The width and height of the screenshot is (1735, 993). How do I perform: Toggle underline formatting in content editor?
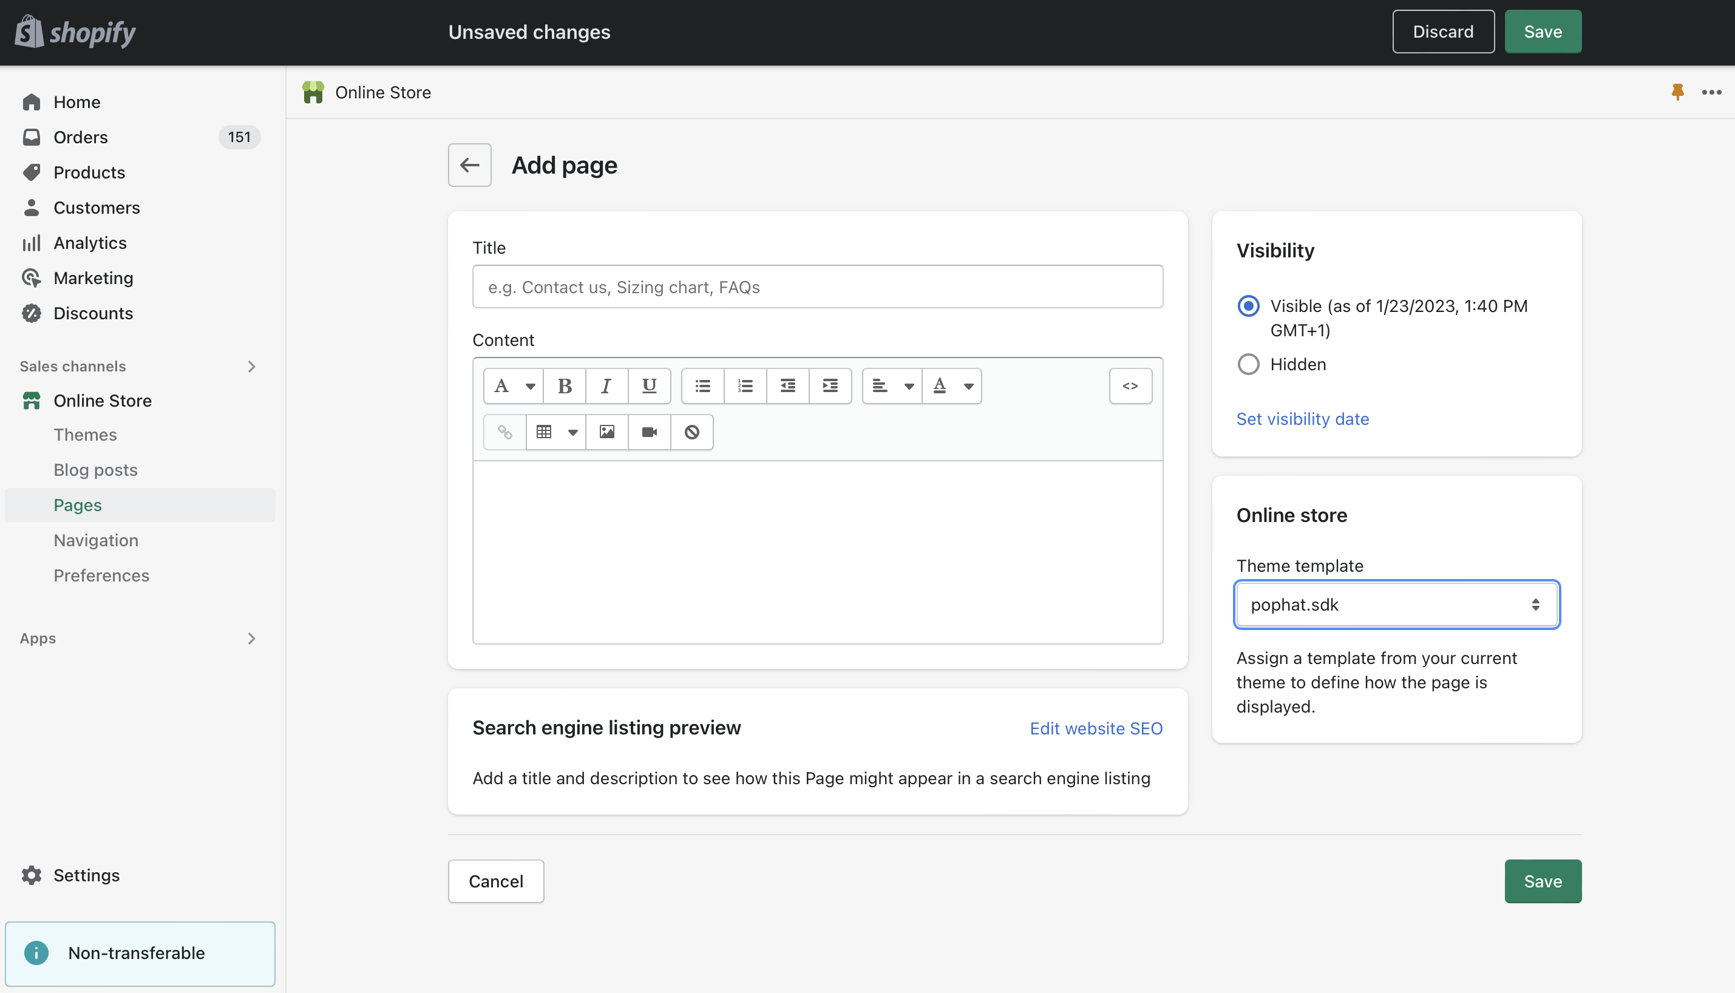[x=650, y=386]
